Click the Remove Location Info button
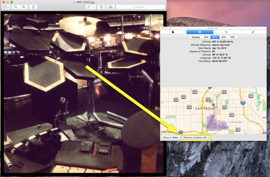 [x=195, y=137]
